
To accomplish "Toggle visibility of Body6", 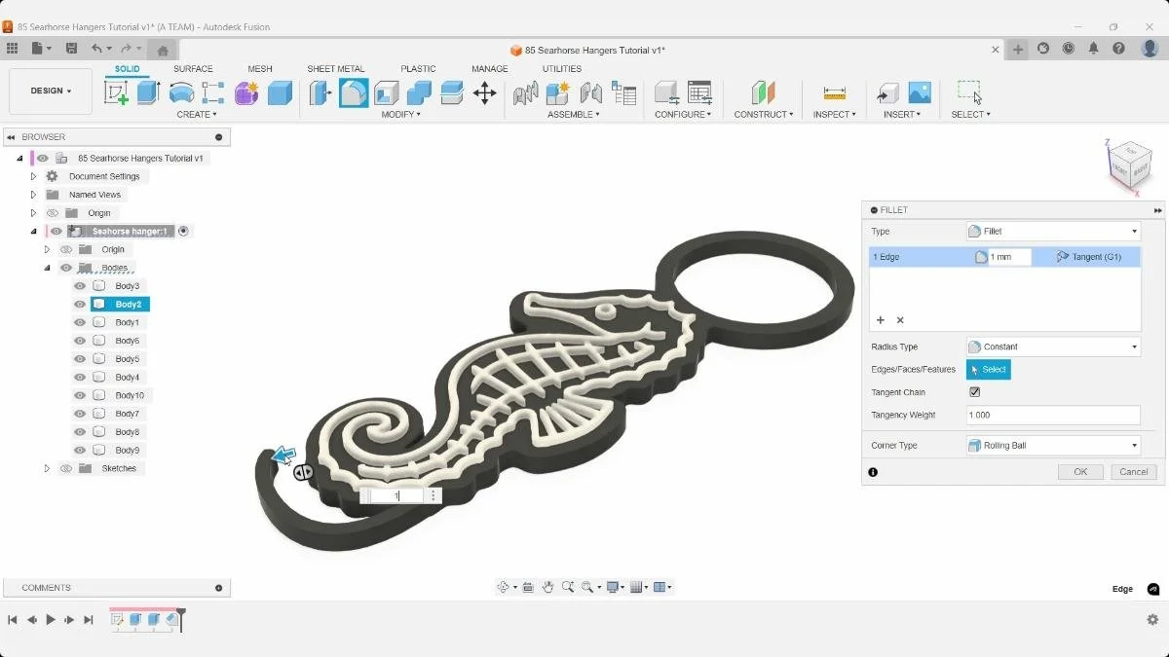I will pyautogui.click(x=80, y=341).
